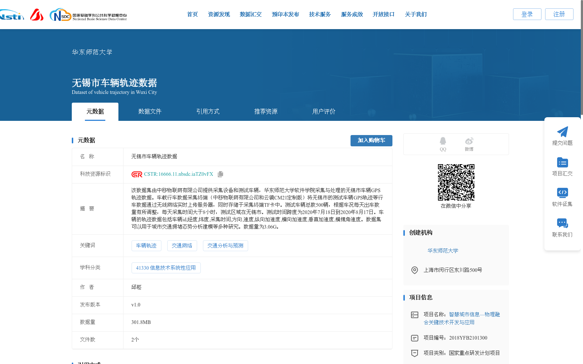Screen dimensions: 583x364
Task: Click the 项目编号 icon
Action: 415,338
